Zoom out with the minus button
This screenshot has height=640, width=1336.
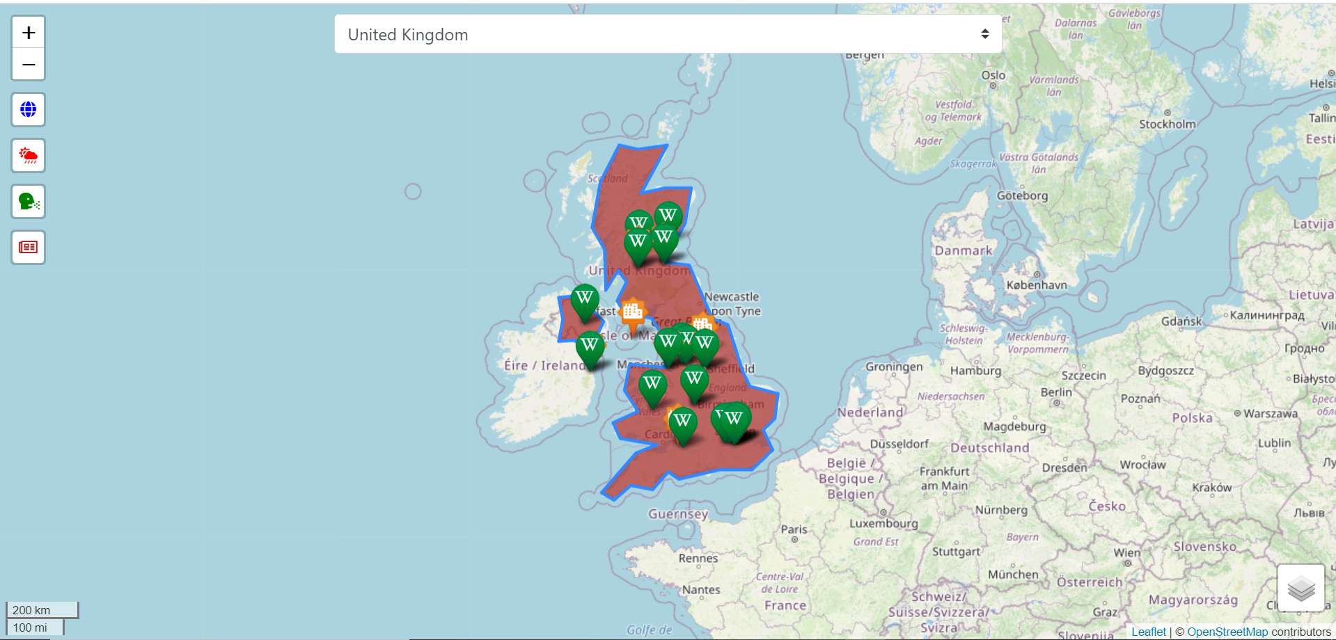click(x=29, y=65)
